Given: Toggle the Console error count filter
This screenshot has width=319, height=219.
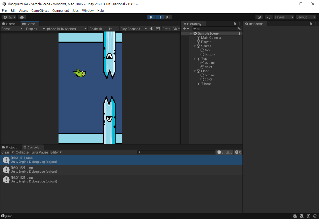Looking at the screenshot, I should (238, 152).
